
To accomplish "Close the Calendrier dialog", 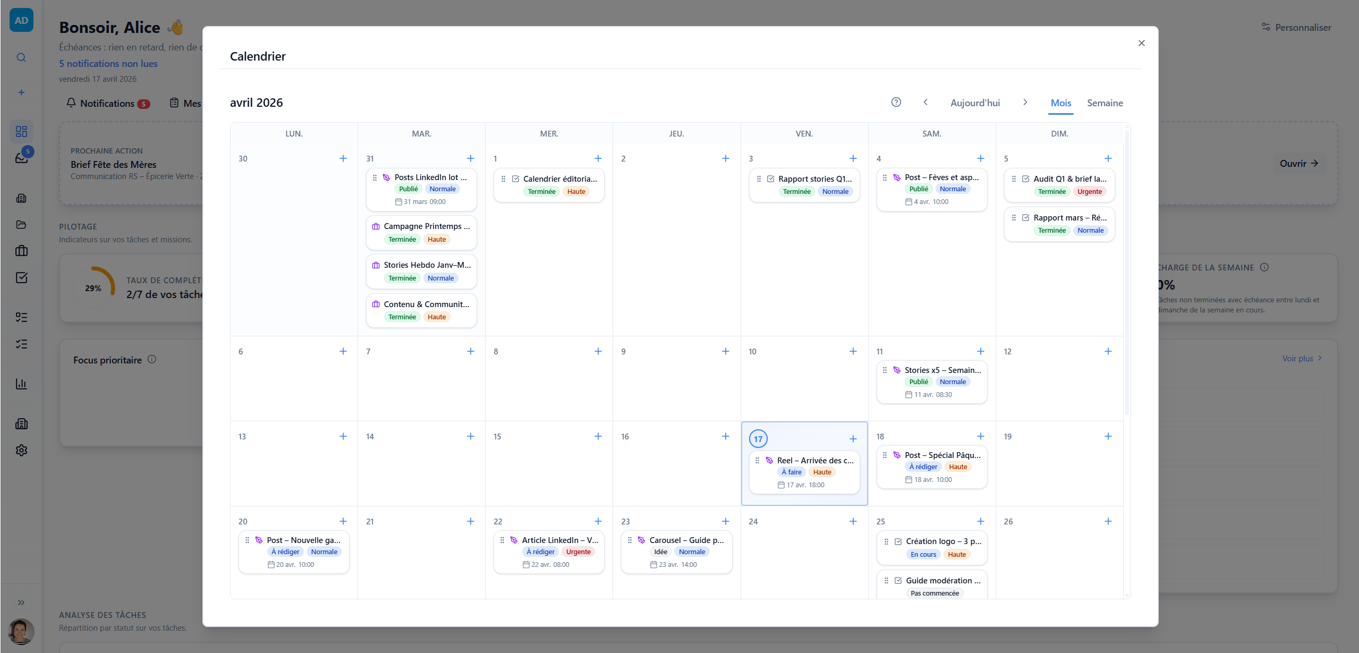I will pos(1141,43).
